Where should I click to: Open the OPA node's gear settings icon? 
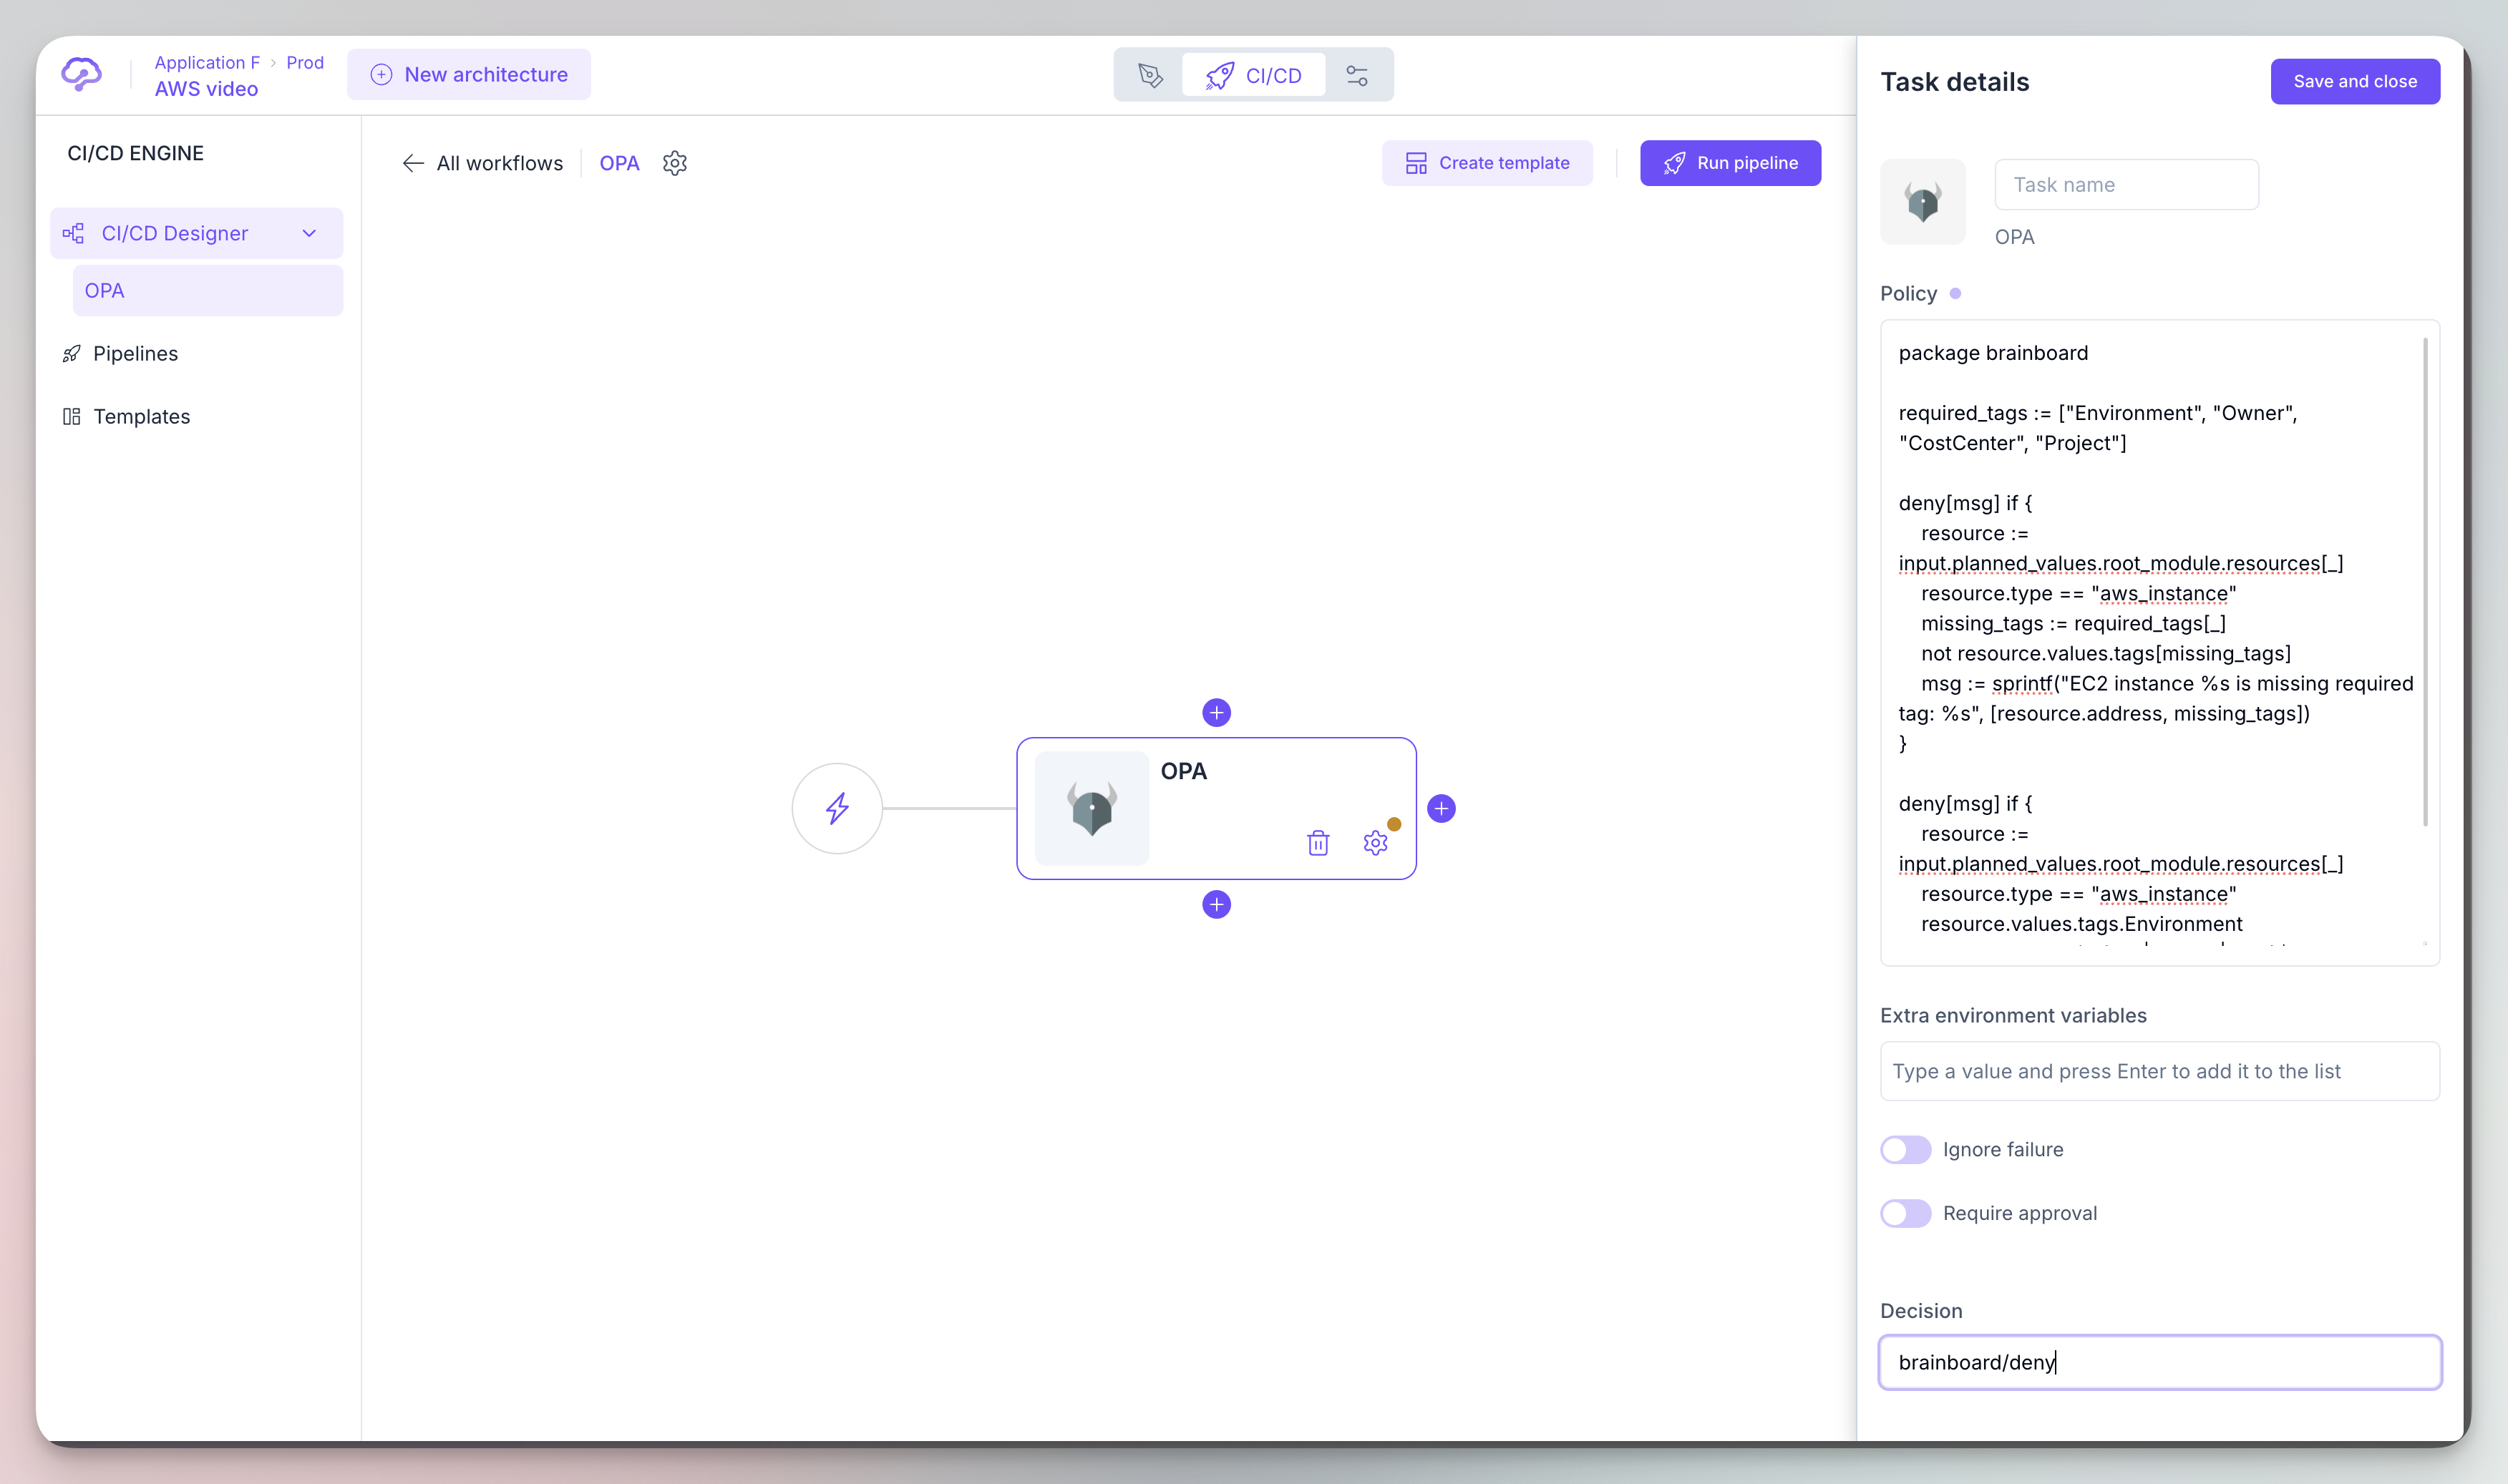[1376, 843]
